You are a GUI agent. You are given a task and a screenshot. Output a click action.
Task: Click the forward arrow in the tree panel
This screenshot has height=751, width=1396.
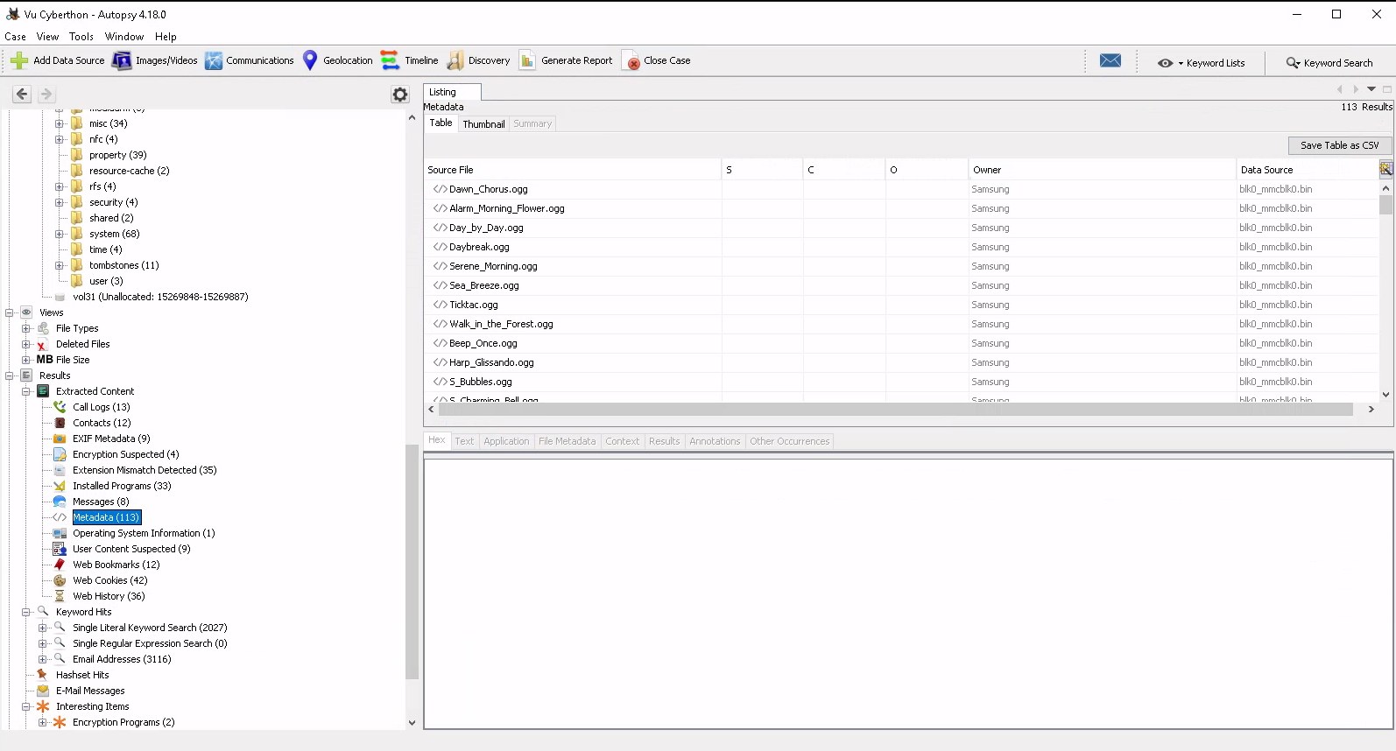click(x=46, y=94)
